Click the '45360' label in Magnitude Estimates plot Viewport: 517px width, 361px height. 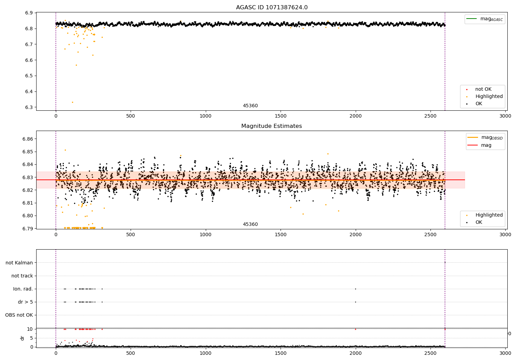(250, 225)
